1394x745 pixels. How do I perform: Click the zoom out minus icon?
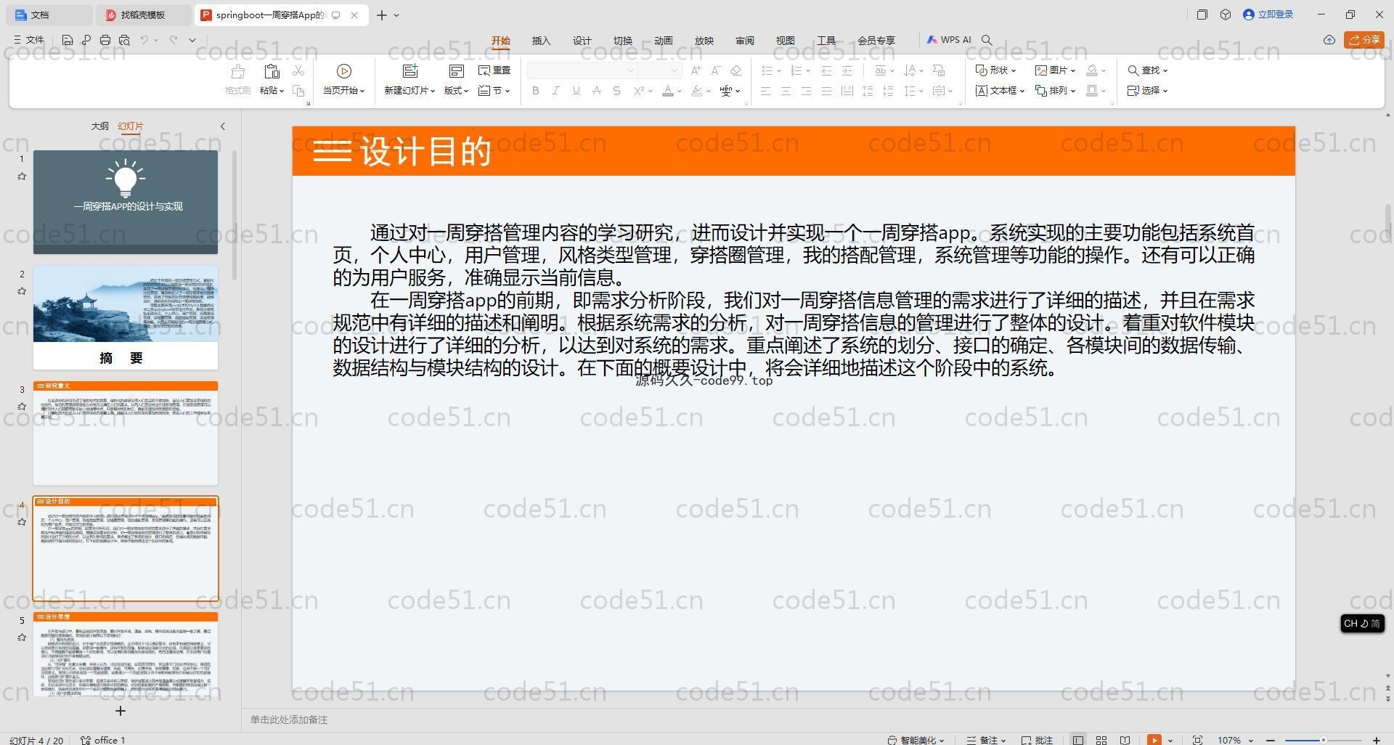coord(1271,740)
